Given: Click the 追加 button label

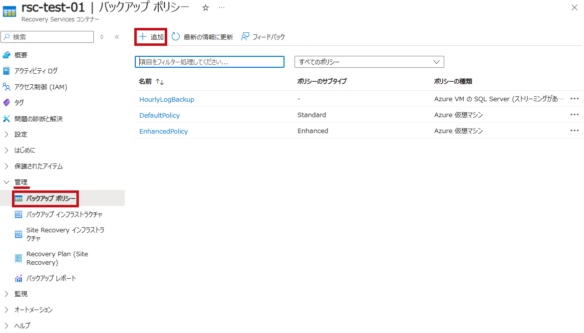Looking at the screenshot, I should tap(157, 37).
